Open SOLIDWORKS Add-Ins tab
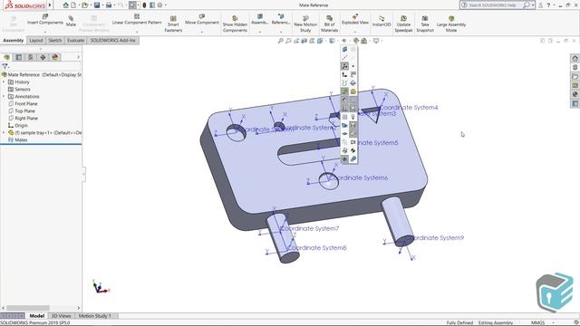 pyautogui.click(x=112, y=40)
